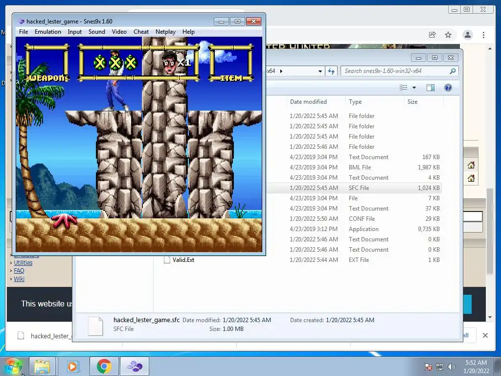Image resolution: width=501 pixels, height=376 pixels.
Task: Click the hacked_lester_game.sfc details pane icon
Action: pyautogui.click(x=95, y=326)
